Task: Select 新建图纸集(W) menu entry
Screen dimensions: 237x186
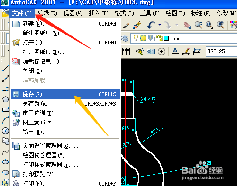Action: click(65, 33)
